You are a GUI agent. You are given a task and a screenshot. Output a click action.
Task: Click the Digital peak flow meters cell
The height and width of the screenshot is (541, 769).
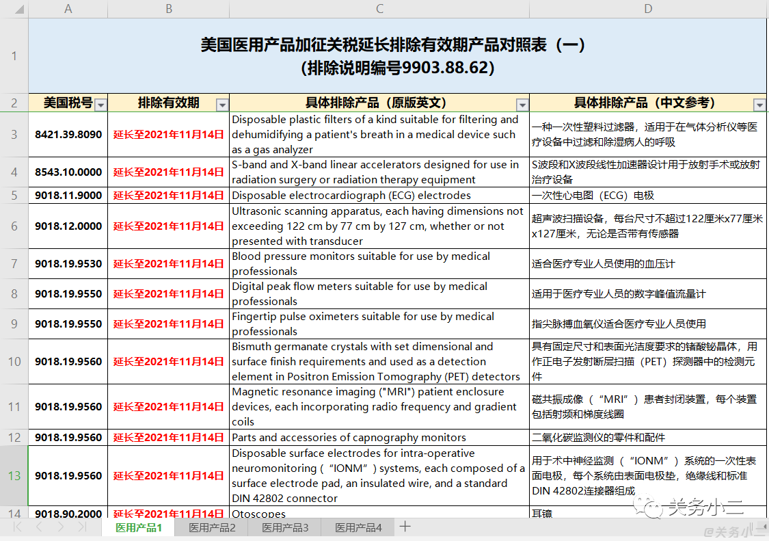pos(379,293)
